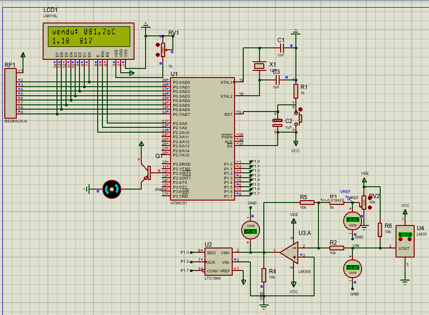Select resistor R4 10k
429x315 pixels.
264,275
